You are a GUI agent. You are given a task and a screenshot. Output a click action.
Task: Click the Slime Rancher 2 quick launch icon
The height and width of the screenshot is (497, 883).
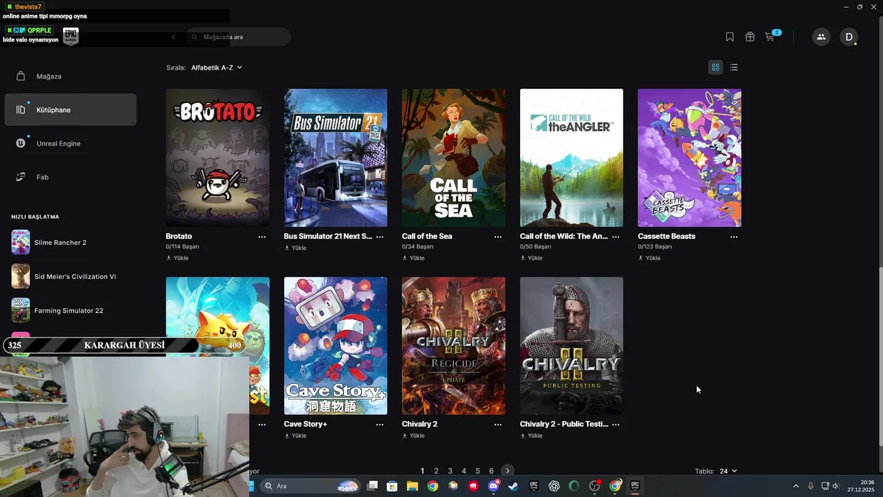(21, 242)
